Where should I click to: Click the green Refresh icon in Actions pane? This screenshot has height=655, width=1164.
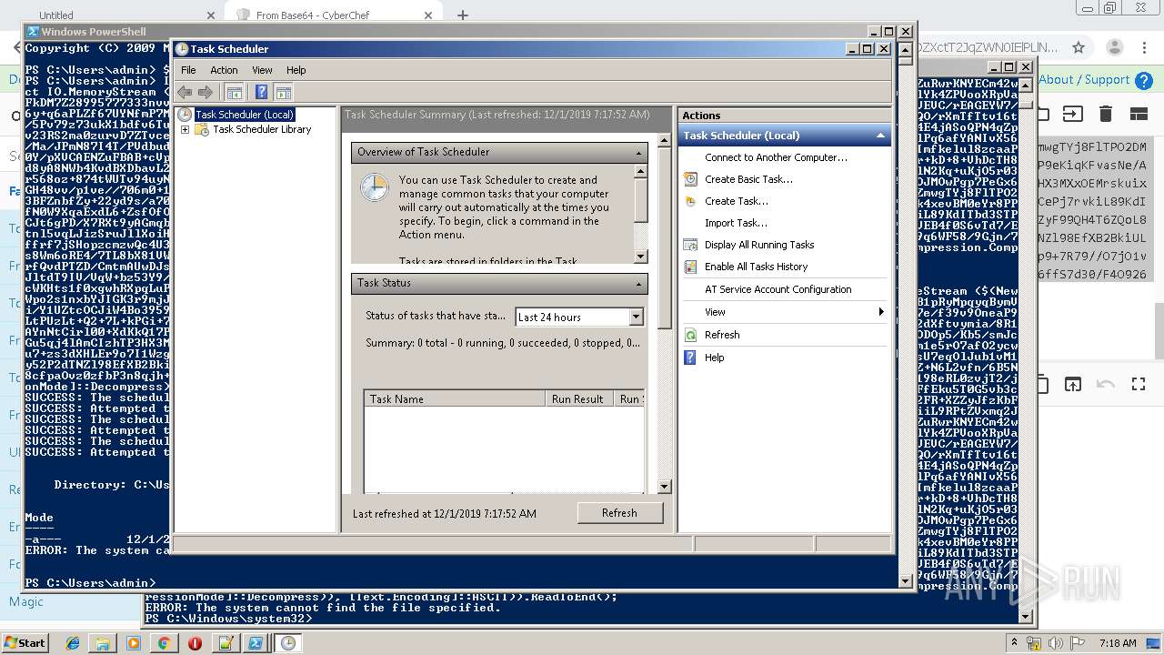[x=690, y=335]
